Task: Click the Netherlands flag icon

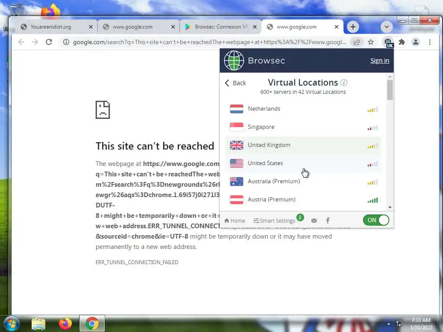Action: [x=237, y=109]
